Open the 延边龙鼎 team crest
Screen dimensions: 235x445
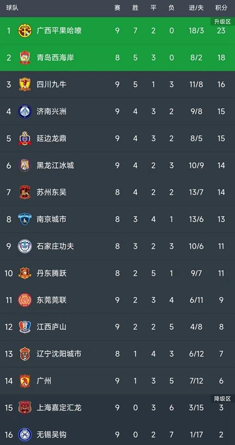coord(25,139)
